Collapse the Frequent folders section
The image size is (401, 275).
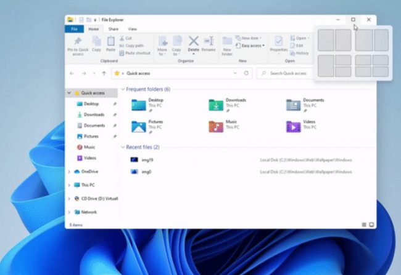coord(123,89)
